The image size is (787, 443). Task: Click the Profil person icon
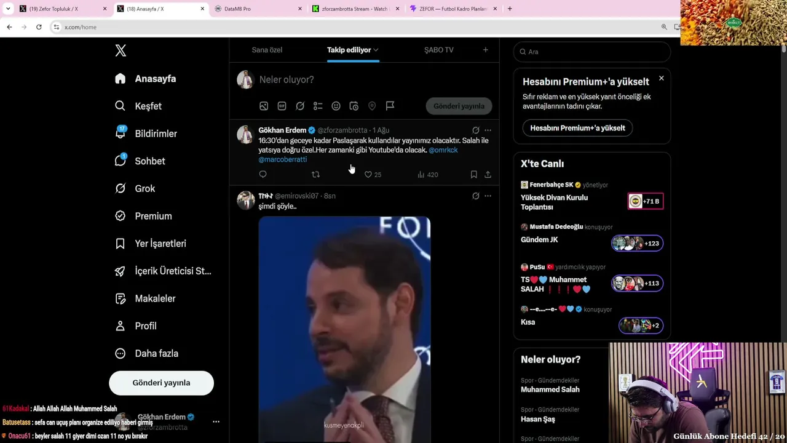pos(121,326)
